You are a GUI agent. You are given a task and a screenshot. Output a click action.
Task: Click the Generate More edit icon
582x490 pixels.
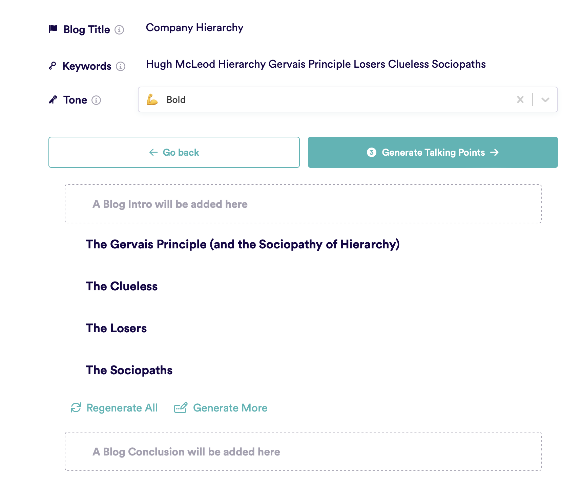point(181,408)
